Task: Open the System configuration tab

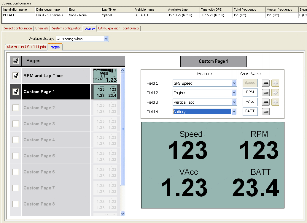Action: pyautogui.click(x=66, y=28)
